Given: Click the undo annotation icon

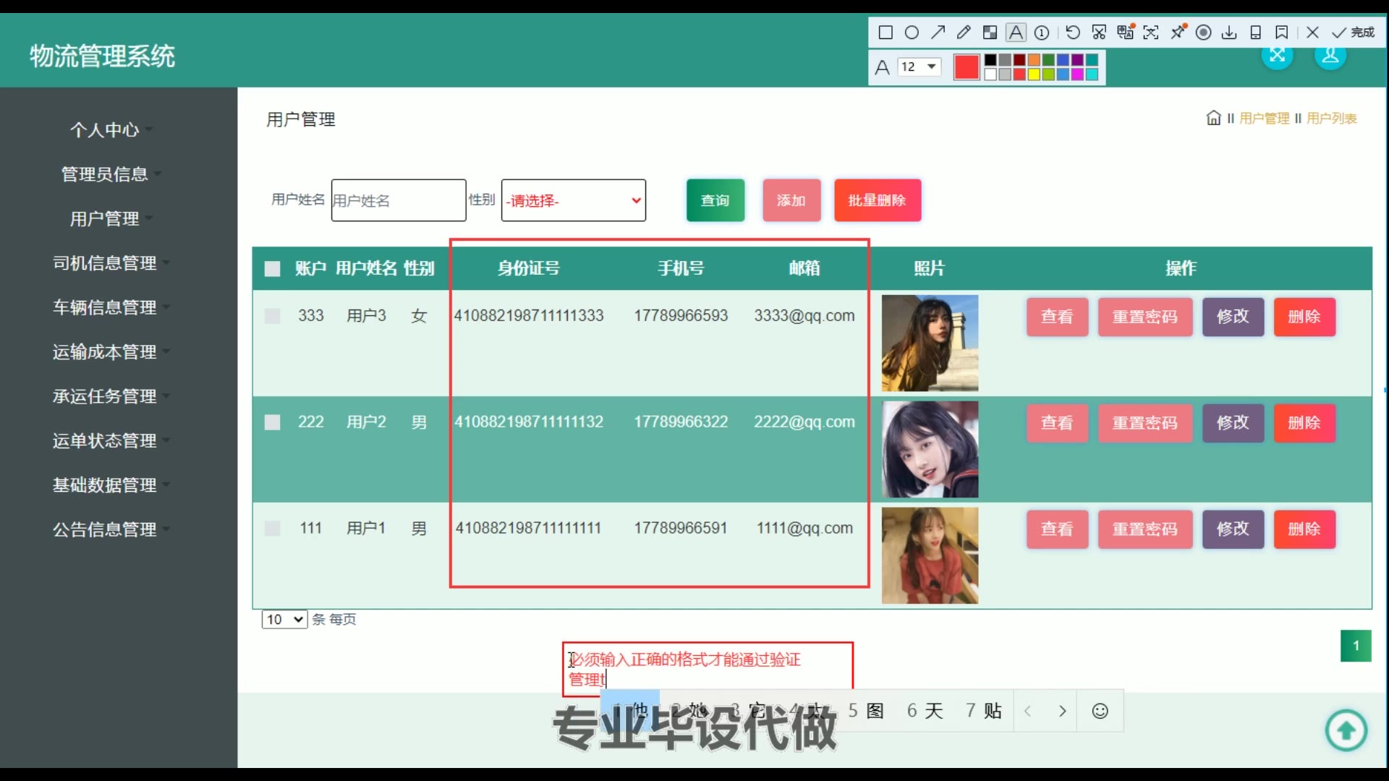Looking at the screenshot, I should [1073, 33].
